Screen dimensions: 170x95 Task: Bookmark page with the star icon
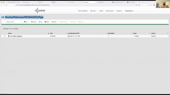coord(139,5)
